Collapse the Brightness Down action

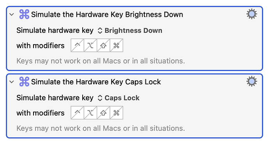point(12,14)
